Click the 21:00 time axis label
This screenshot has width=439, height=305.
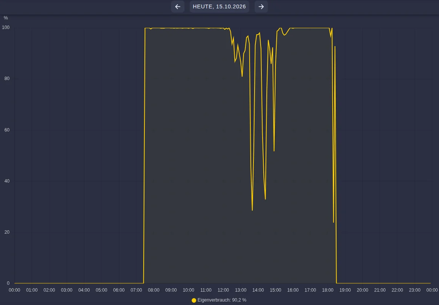(x=380, y=290)
